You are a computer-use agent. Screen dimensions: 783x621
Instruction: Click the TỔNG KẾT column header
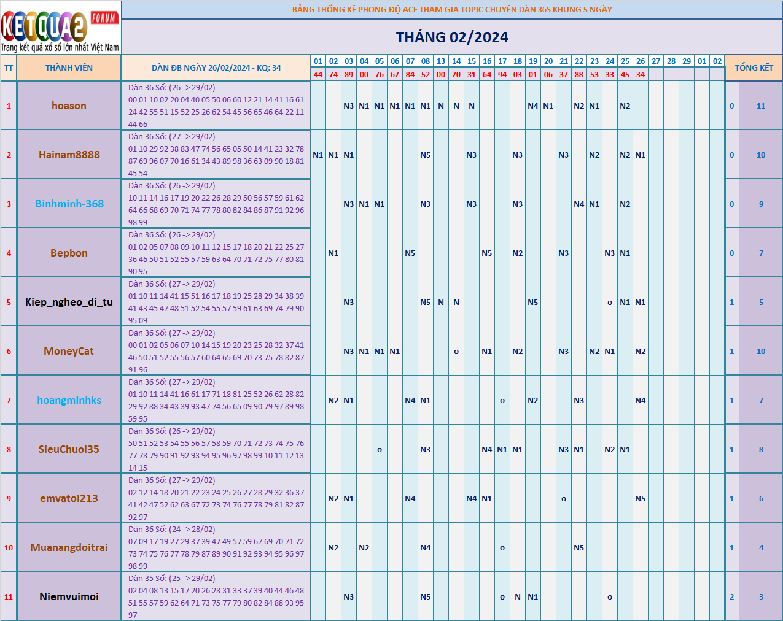[754, 67]
